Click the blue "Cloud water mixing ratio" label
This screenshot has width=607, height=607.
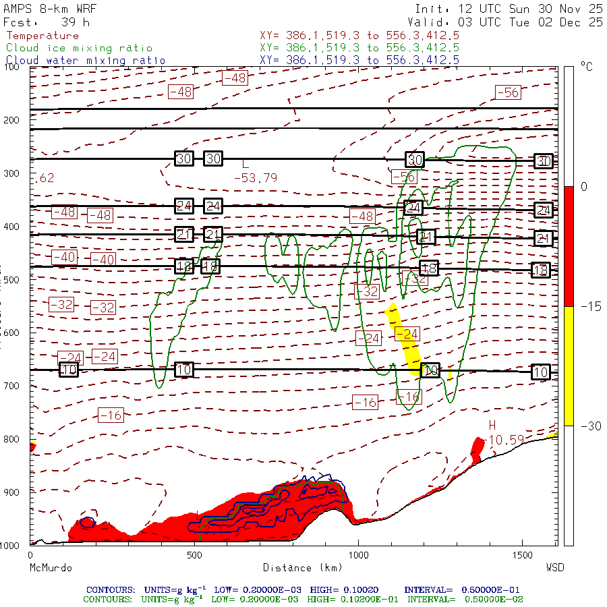86,61
